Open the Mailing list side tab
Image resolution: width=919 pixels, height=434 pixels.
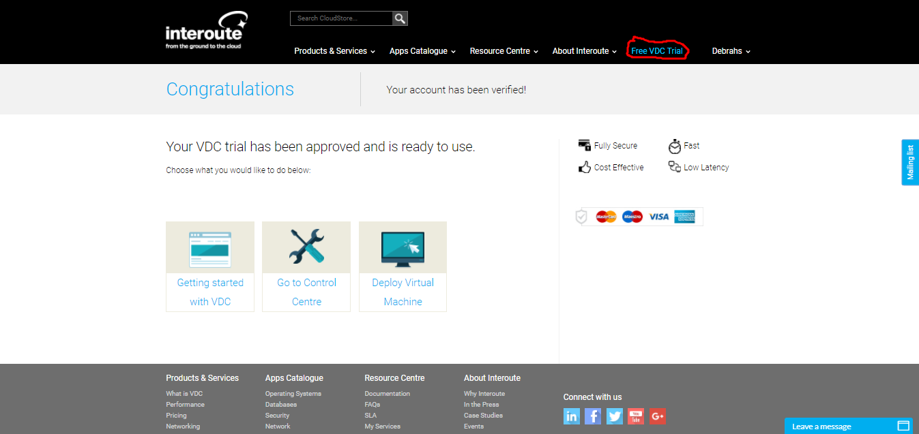coord(910,162)
